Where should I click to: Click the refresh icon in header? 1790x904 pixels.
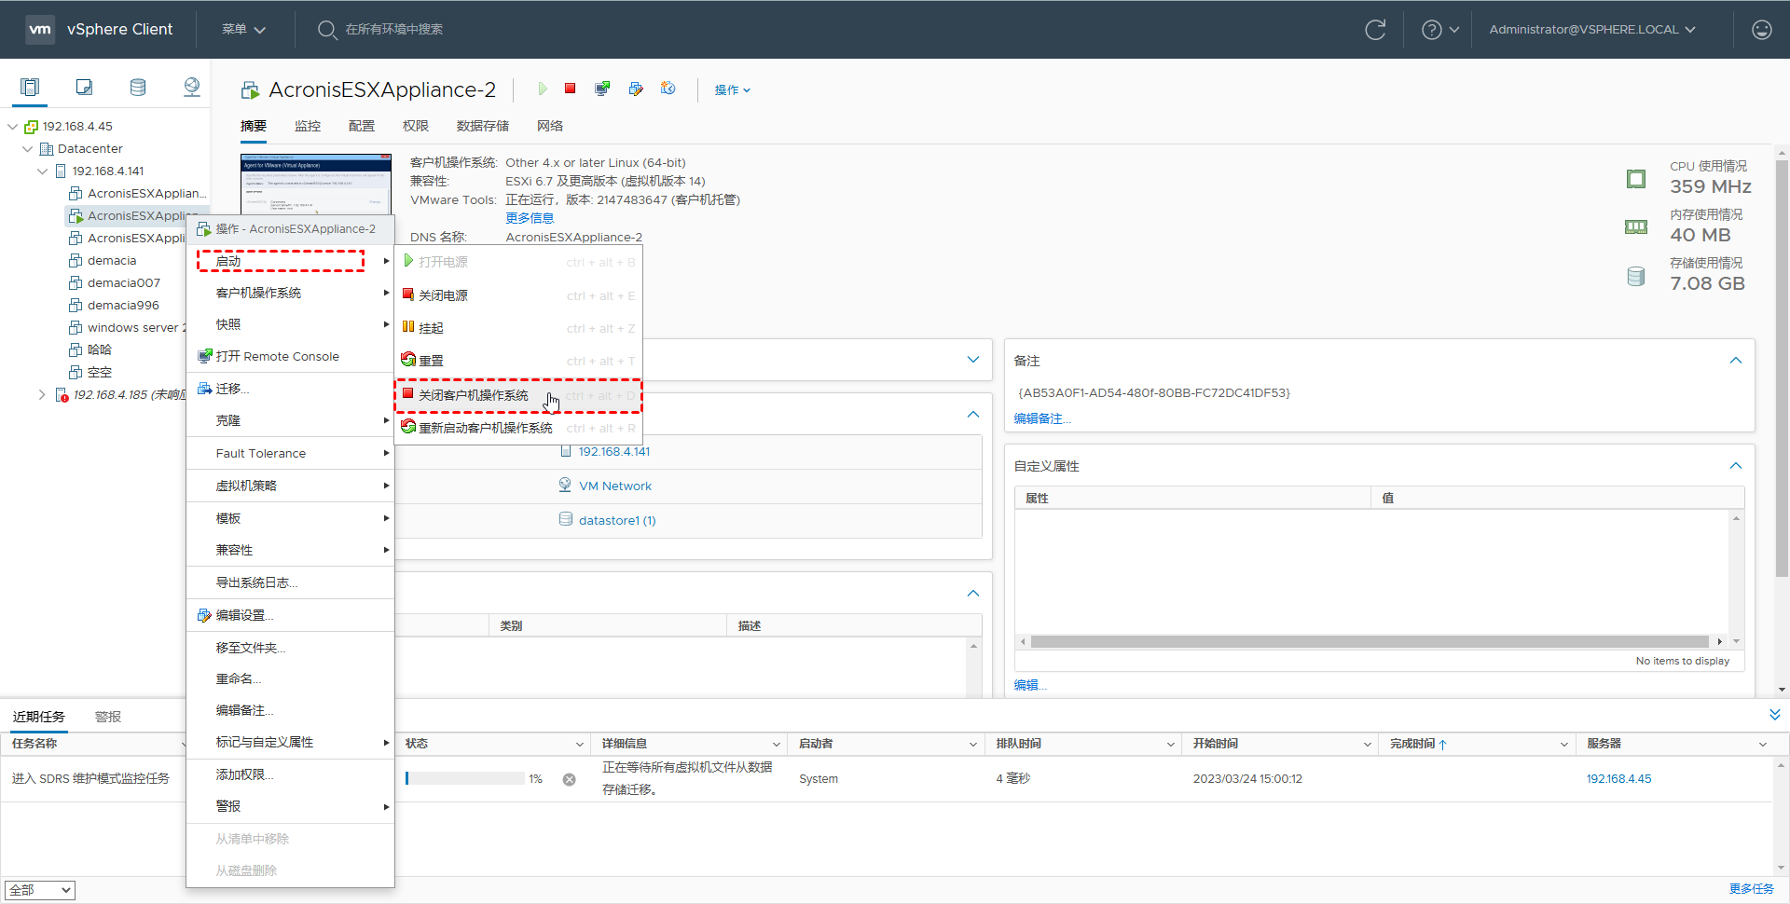point(1375,30)
